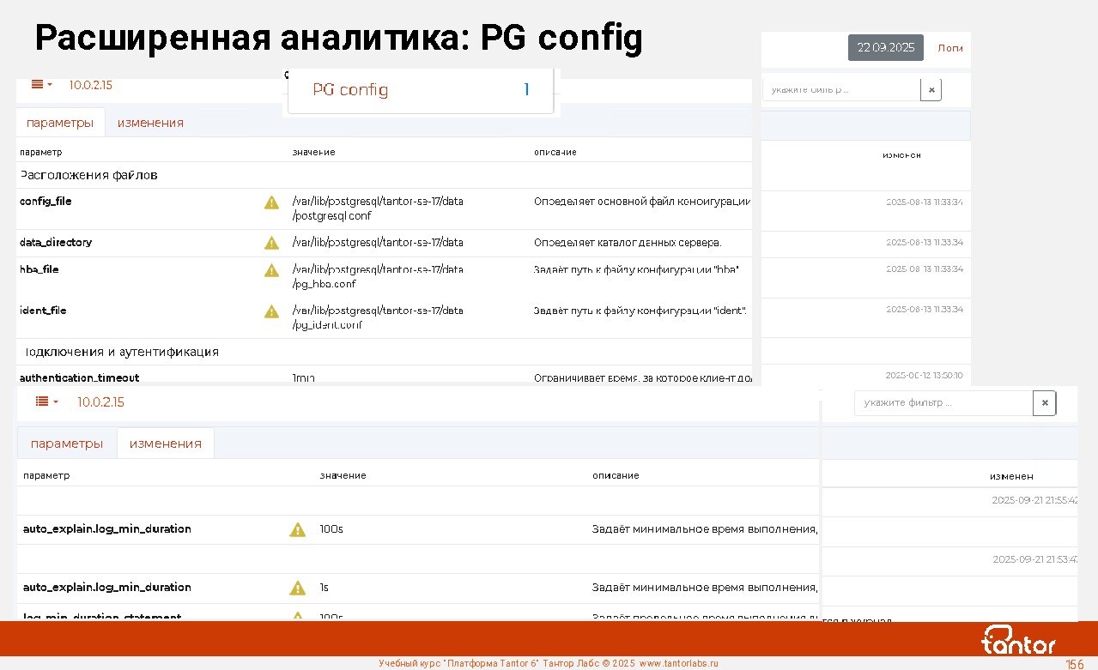Click the lower 'укажите фильтр' input field
1098x670 pixels.
[x=943, y=403]
